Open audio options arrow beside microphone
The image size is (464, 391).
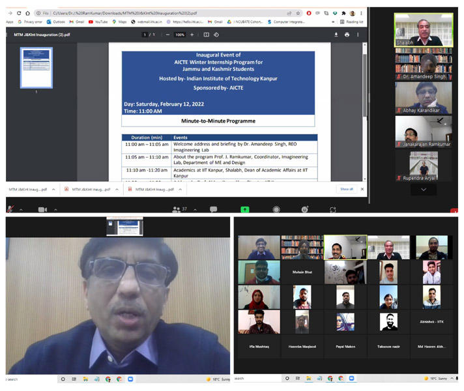click(x=21, y=210)
